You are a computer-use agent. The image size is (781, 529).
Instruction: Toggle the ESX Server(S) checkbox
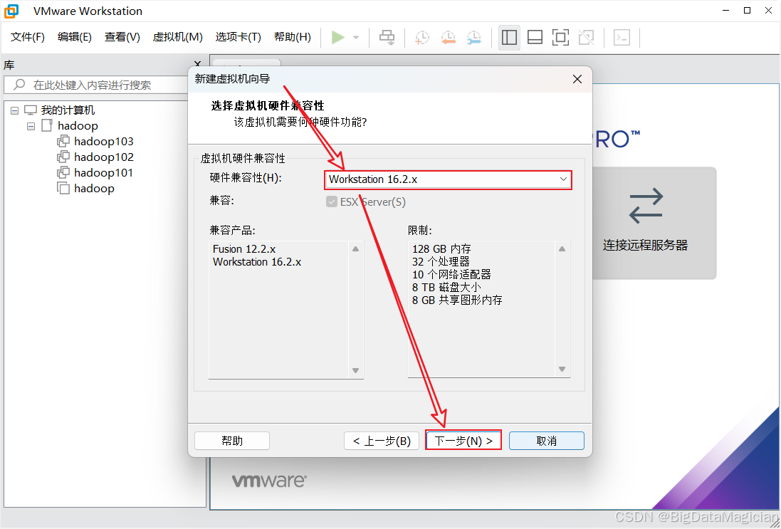tap(332, 201)
